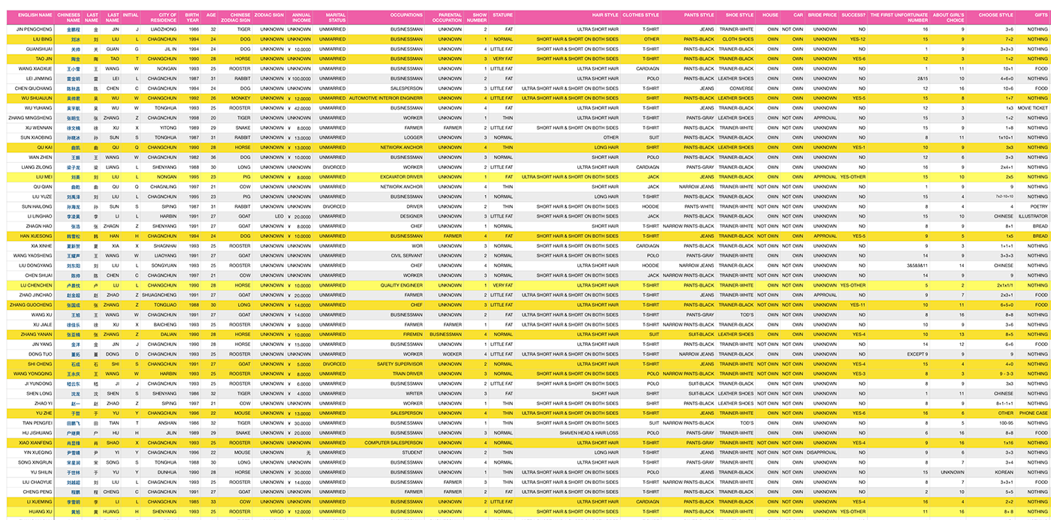Click the QUALITY ENGINEER occupation cell

coord(402,285)
